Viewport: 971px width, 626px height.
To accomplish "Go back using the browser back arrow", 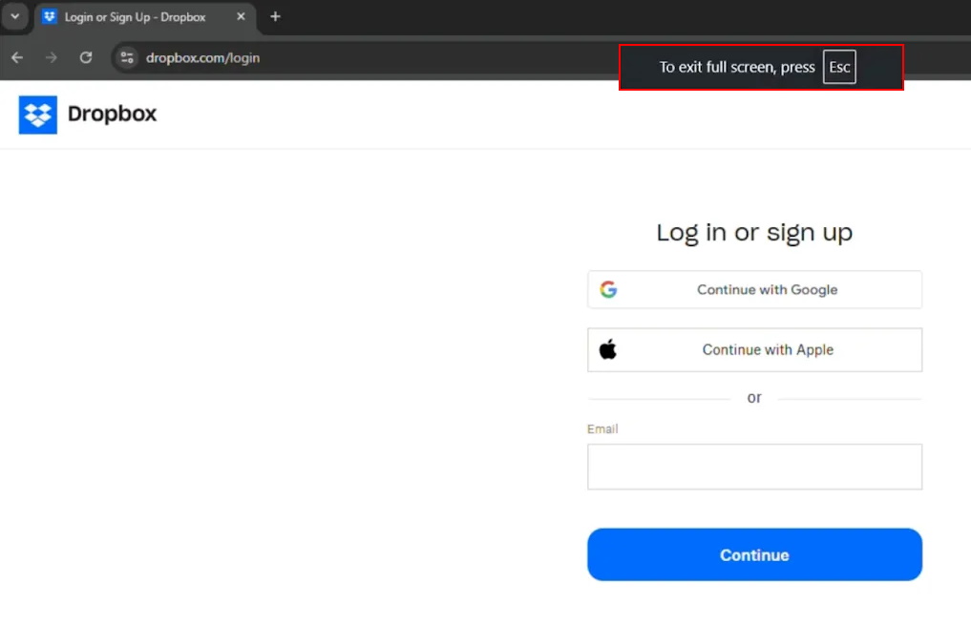I will (16, 57).
